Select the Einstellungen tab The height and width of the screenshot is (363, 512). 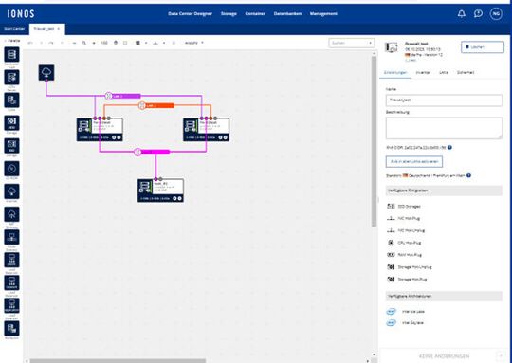tap(395, 72)
